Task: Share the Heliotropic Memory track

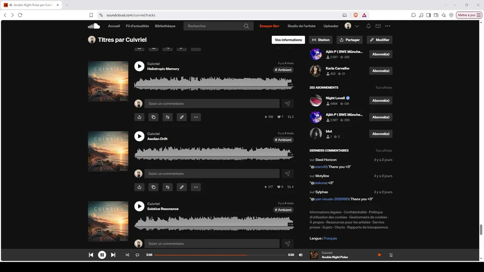Action: [139, 117]
